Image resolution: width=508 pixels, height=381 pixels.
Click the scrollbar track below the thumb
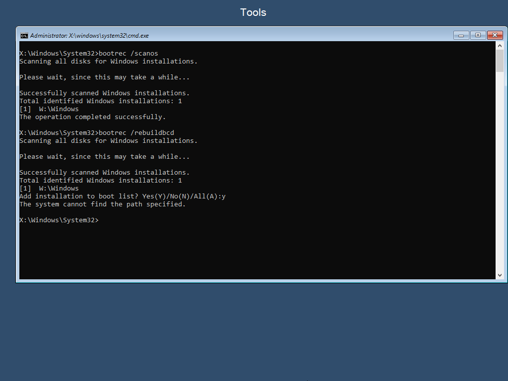point(500,174)
